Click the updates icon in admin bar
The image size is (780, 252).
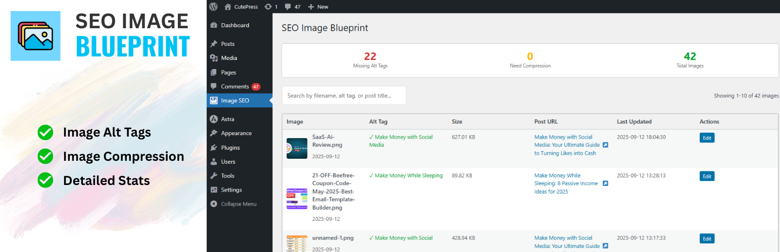tap(268, 7)
